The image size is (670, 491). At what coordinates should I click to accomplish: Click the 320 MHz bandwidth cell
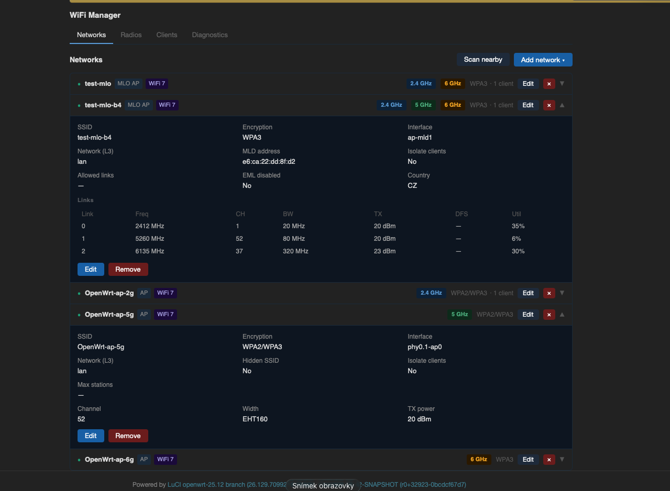point(295,251)
